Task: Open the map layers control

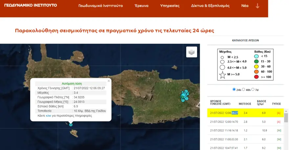Action: 191,52
